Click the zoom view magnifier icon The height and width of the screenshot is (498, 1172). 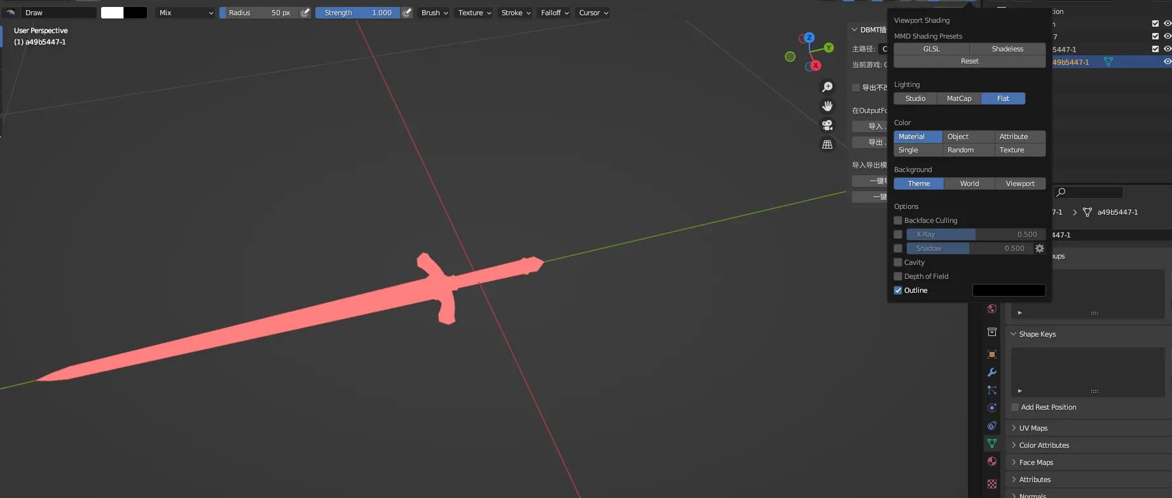[827, 87]
